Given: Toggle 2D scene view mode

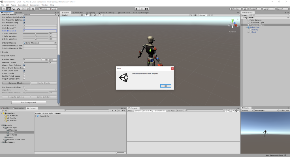Looking at the screenshot, I should coord(82,15).
